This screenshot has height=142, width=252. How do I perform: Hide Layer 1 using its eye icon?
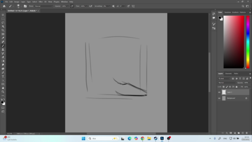[219, 92]
